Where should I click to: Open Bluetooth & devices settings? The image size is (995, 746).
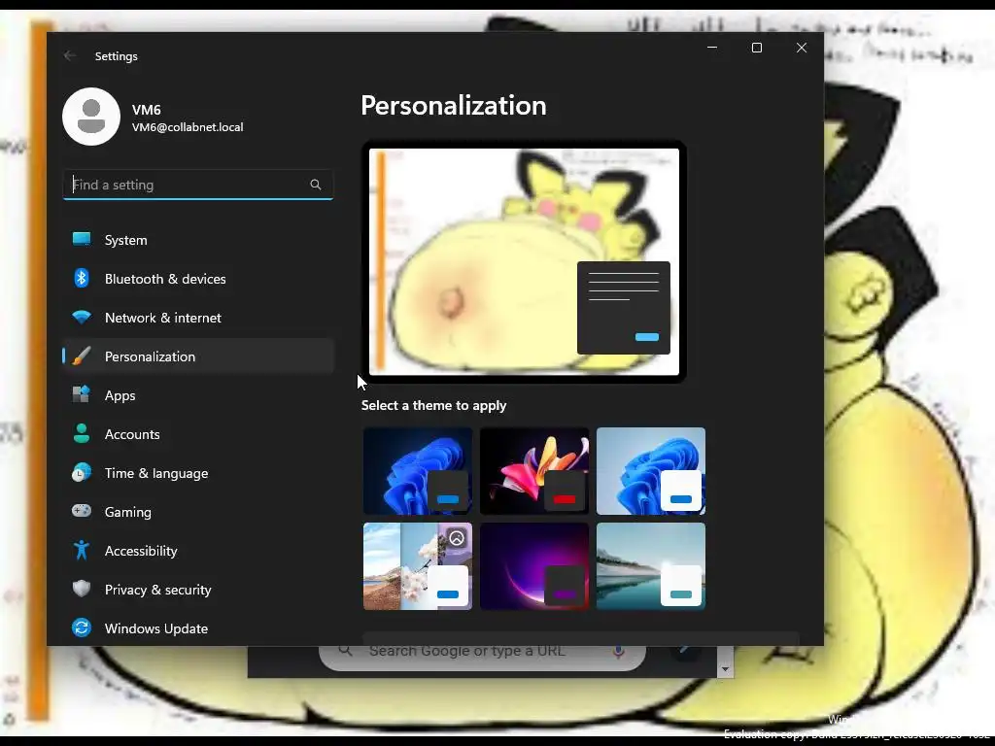coord(198,279)
